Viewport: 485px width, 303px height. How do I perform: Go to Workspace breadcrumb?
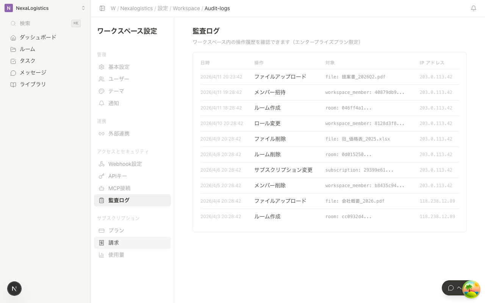[x=186, y=8]
